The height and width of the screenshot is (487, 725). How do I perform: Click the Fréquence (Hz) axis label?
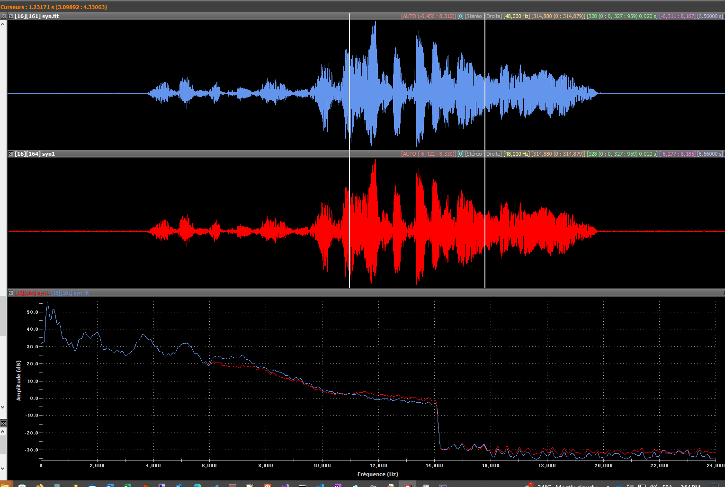pyautogui.click(x=377, y=474)
